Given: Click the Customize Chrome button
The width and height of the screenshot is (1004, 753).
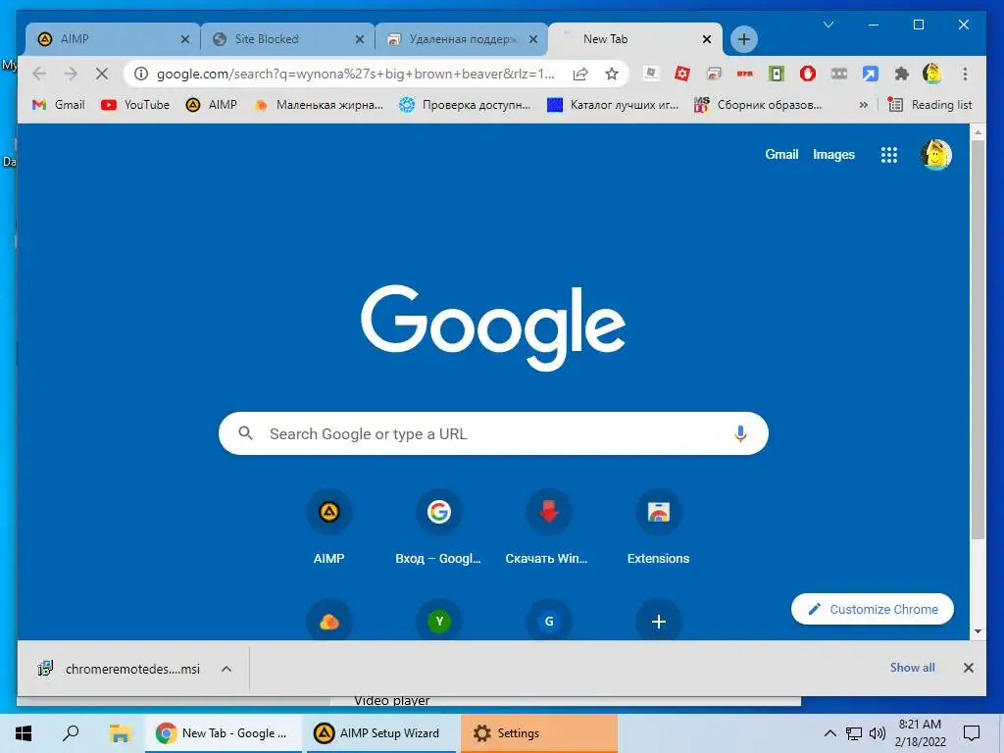Looking at the screenshot, I should pos(872,609).
